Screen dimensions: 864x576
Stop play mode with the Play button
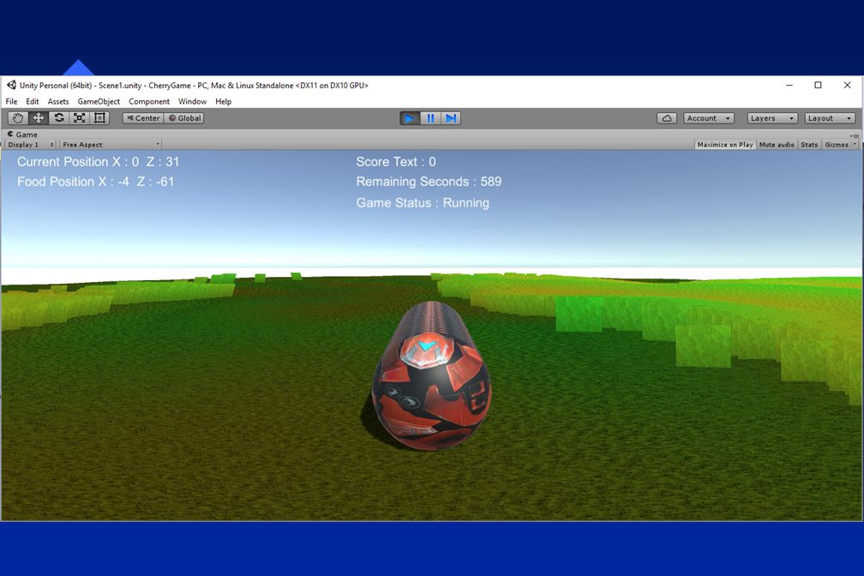pos(410,118)
